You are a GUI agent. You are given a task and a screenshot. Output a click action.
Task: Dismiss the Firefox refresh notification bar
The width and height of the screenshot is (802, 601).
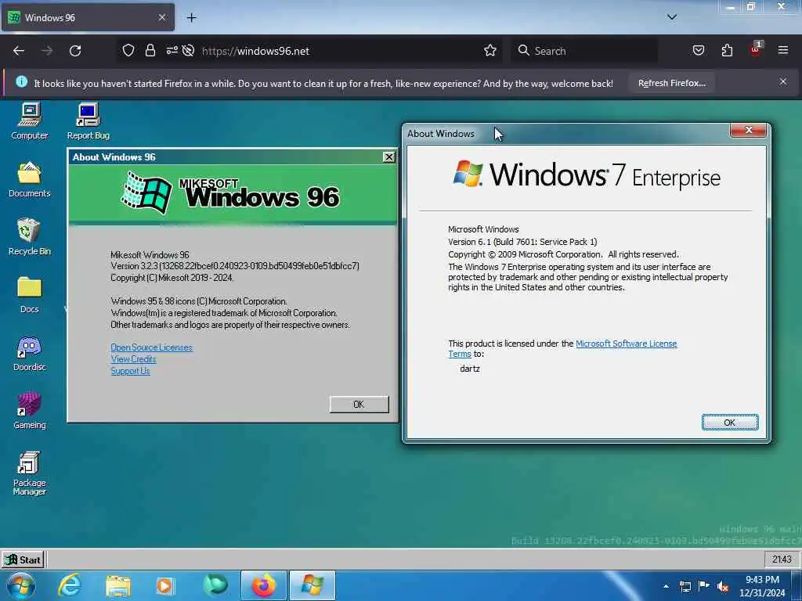[x=783, y=81]
